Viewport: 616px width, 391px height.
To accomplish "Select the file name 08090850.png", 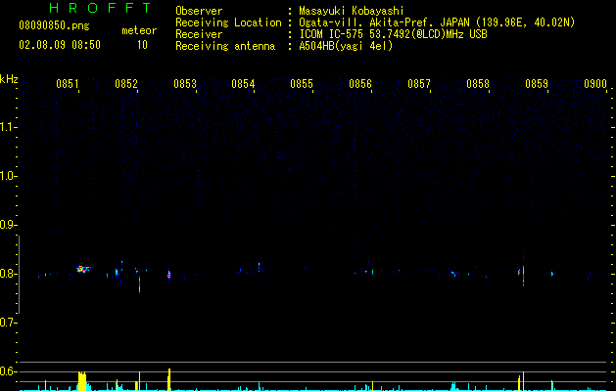I will click(x=54, y=26).
